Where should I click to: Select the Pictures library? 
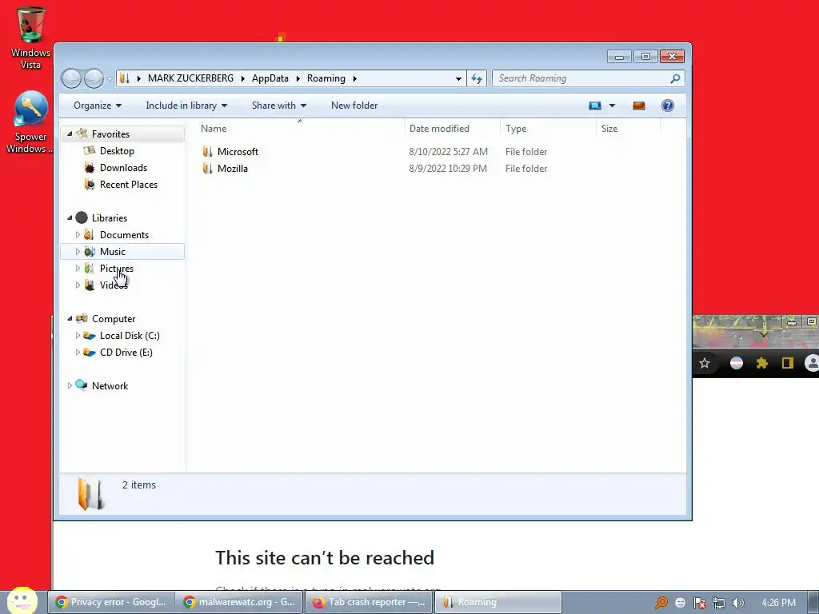[117, 269]
